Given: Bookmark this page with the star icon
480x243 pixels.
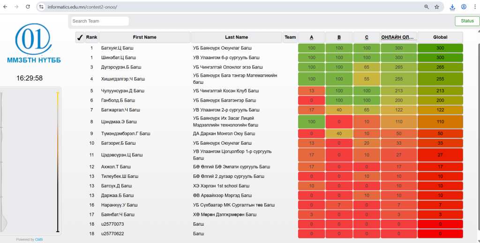Looking at the screenshot, I should pos(437,7).
